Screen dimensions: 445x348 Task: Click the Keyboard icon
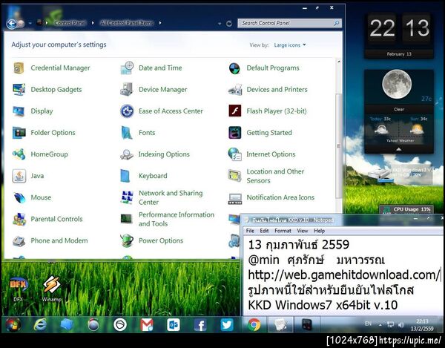(x=125, y=176)
